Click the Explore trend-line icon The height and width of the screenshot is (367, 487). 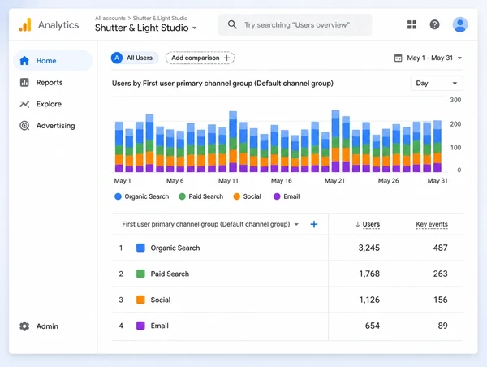(24, 104)
